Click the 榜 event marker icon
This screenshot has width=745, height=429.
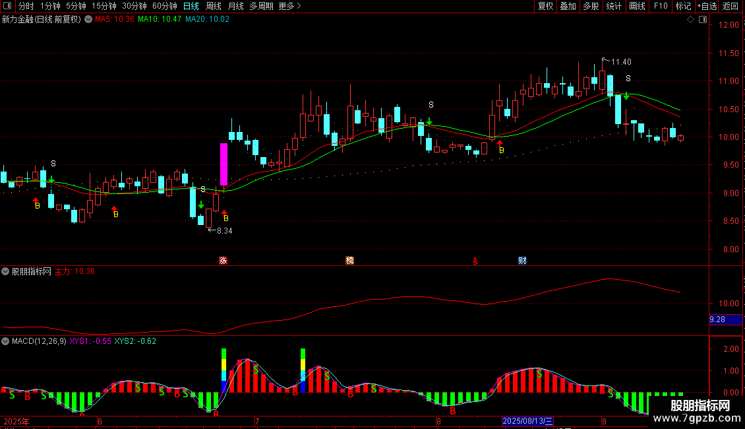point(349,260)
